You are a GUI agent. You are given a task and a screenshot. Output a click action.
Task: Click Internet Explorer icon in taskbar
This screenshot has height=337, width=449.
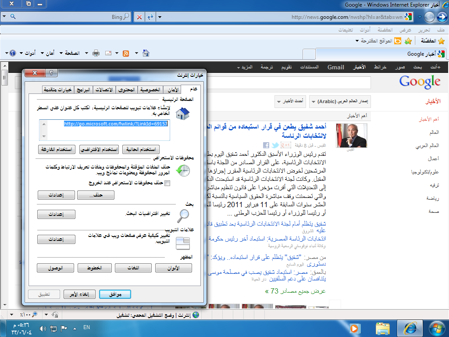pos(410,328)
